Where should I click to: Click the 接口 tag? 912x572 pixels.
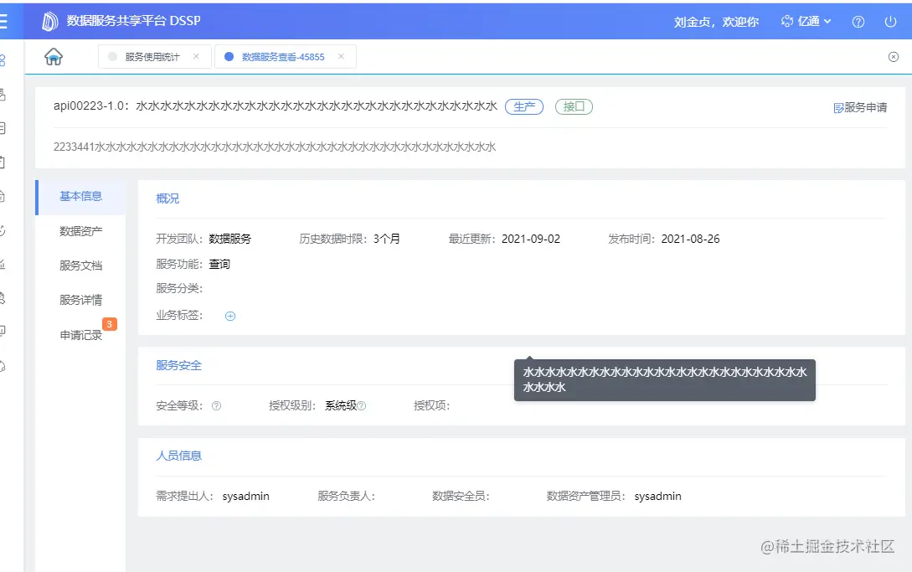point(574,106)
